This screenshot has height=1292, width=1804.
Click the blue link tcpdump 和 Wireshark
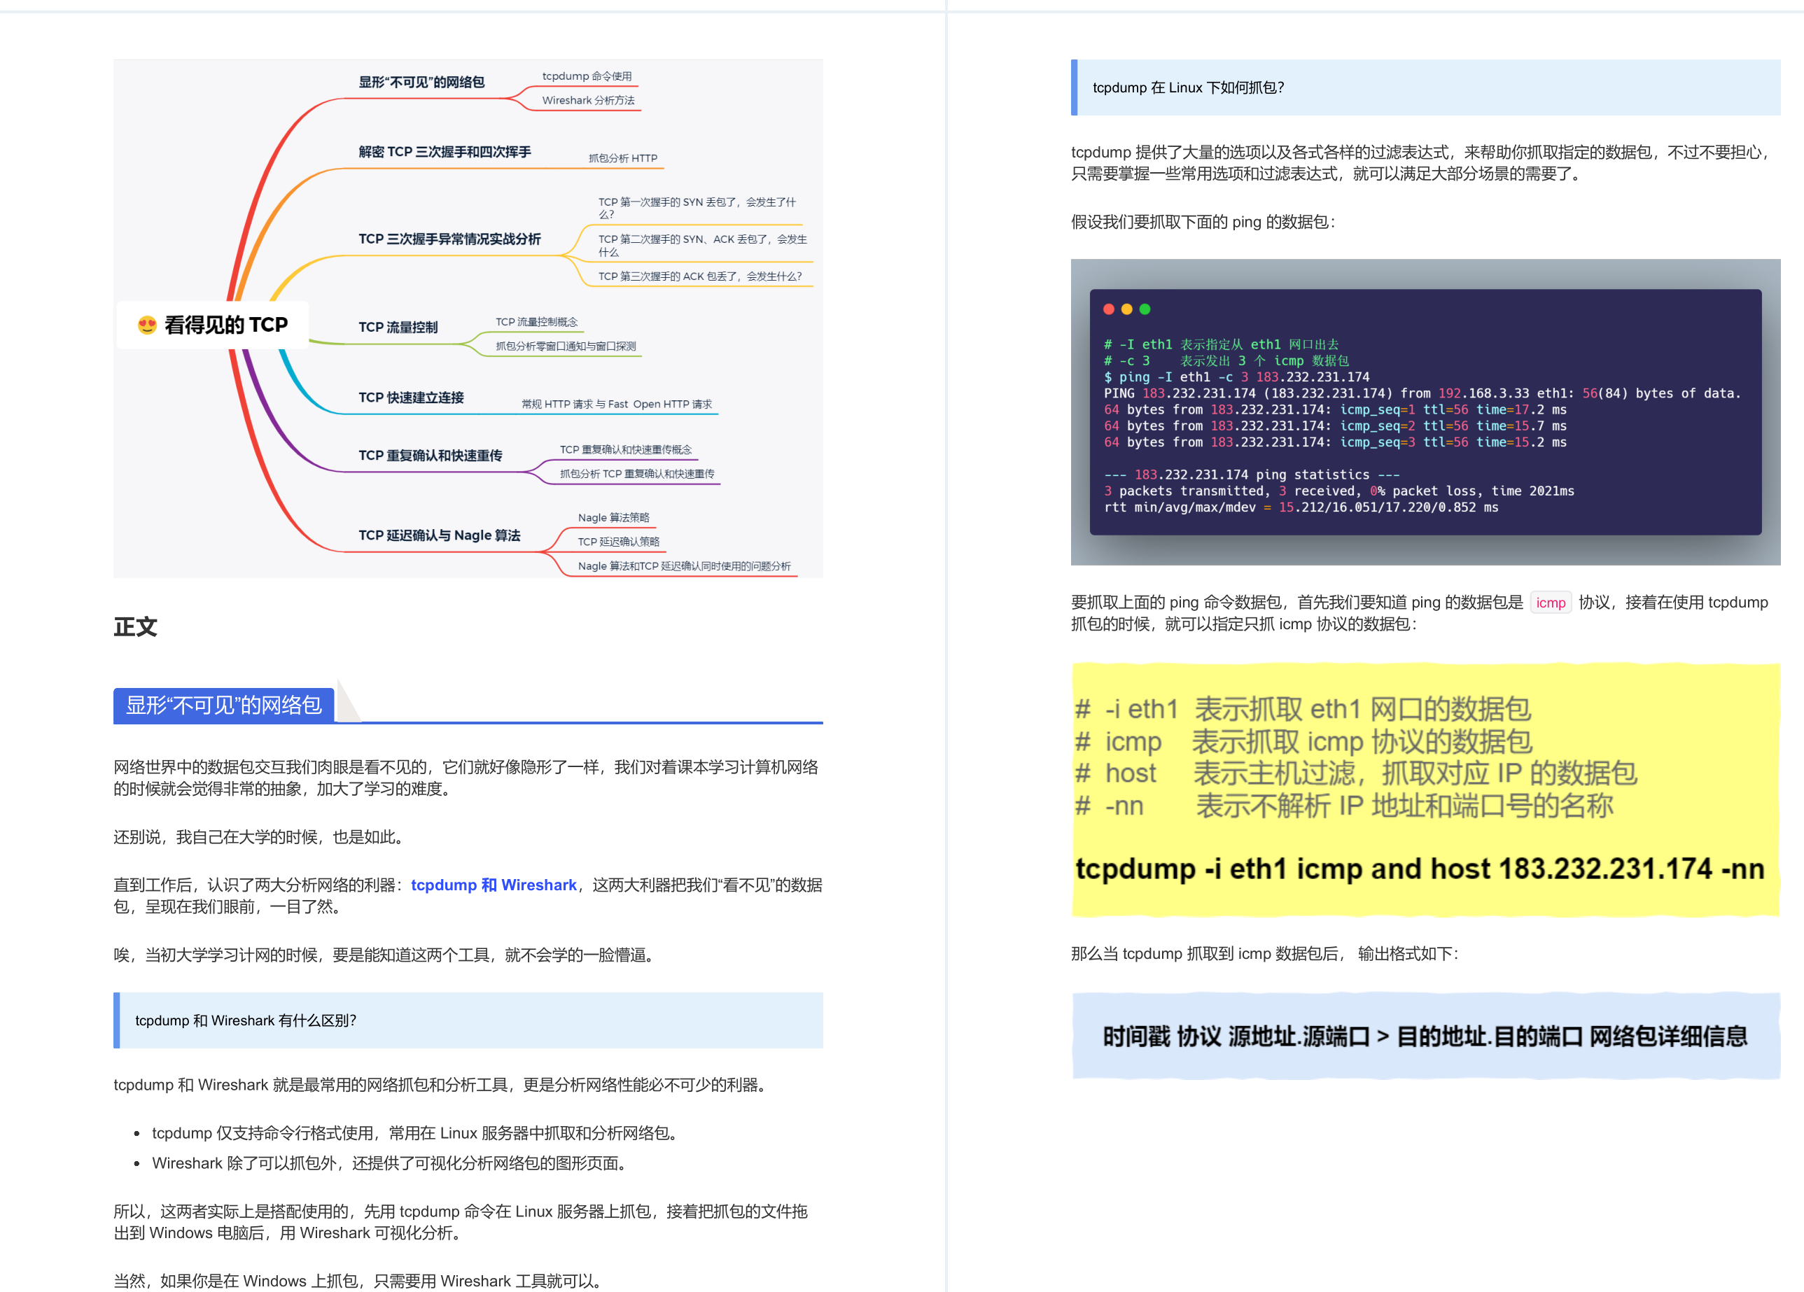click(x=493, y=885)
